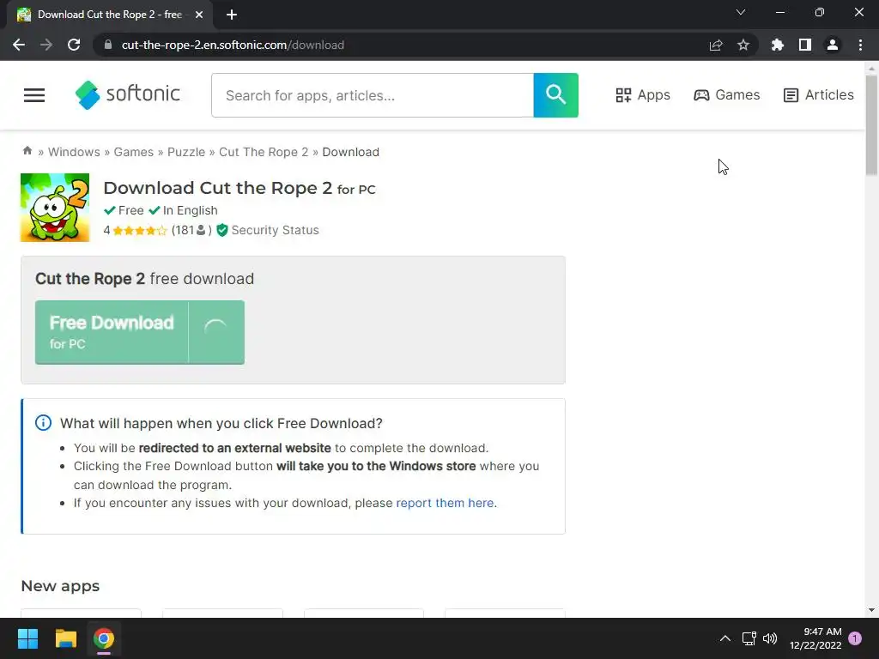The image size is (879, 659).
Task: Click the Download Cut the Rope 2 heading
Action: pos(239,188)
